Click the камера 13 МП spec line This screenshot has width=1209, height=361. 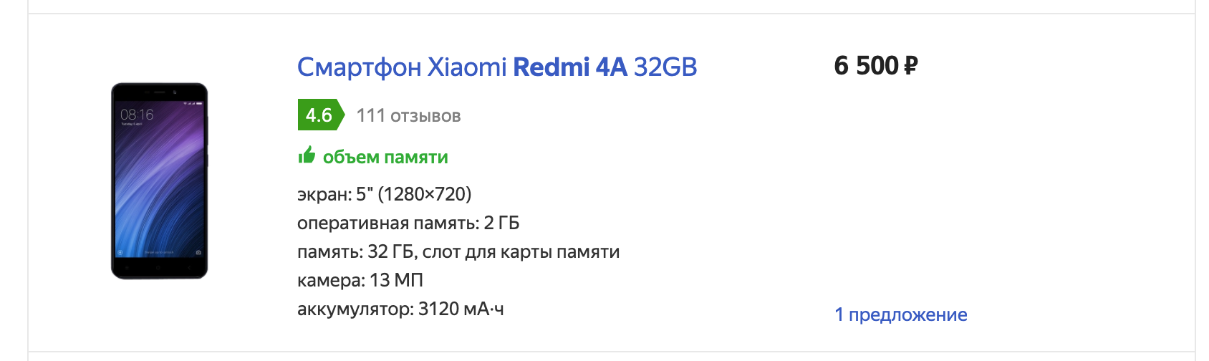click(360, 280)
